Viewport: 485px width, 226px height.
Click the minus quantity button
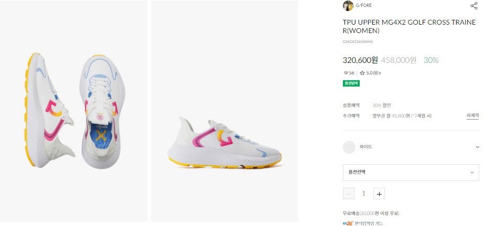[349, 193]
